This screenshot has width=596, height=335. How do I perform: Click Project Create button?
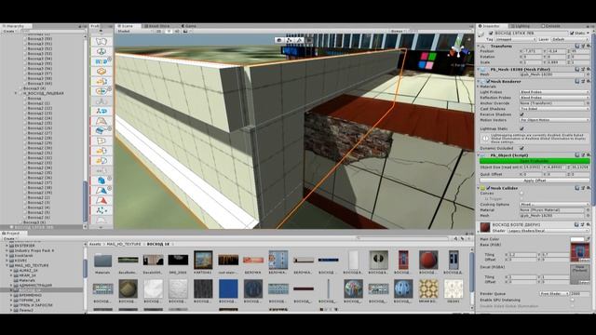coord(9,238)
